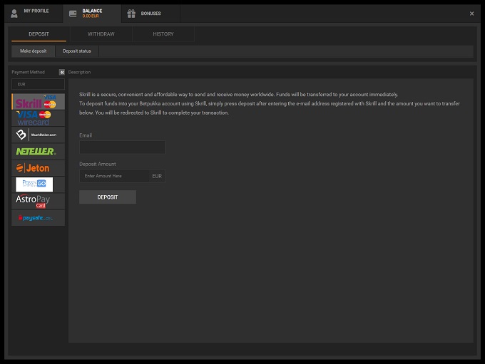This screenshot has width=485, height=364.
Task: Select AstroPay Card payment method
Action: (38, 201)
